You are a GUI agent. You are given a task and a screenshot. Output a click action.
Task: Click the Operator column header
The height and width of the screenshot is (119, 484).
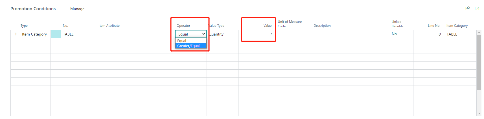tap(183, 26)
